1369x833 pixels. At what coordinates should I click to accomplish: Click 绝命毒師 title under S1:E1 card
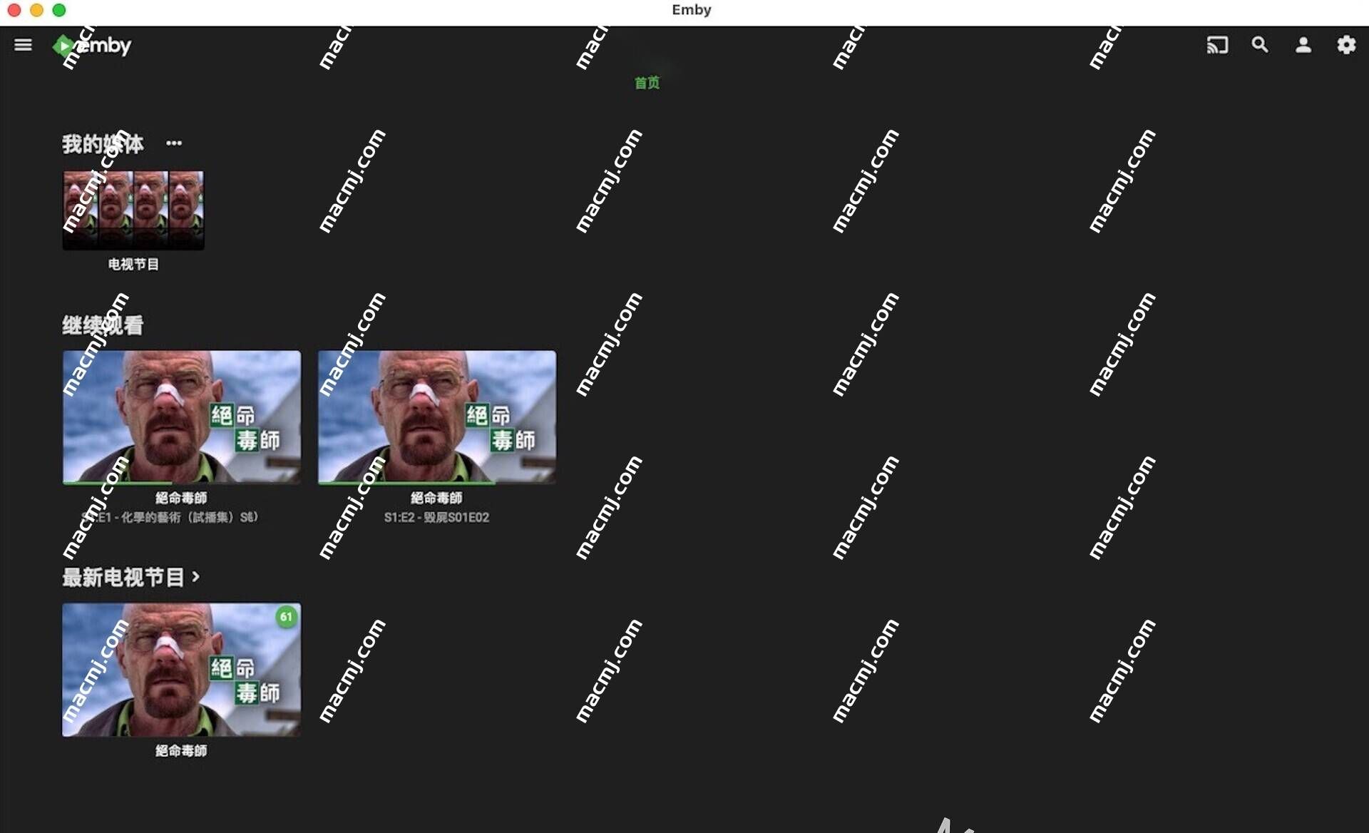(181, 498)
